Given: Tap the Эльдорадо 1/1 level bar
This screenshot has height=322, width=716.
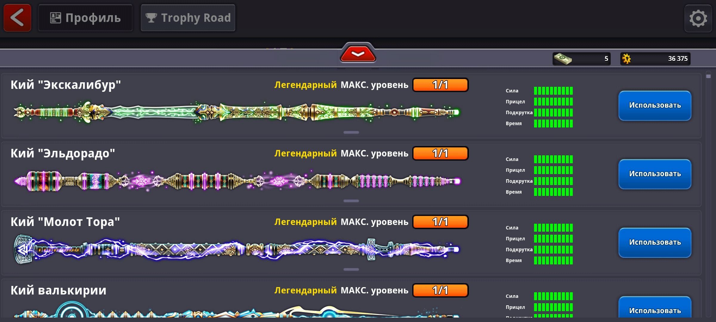Looking at the screenshot, I should pyautogui.click(x=441, y=154).
